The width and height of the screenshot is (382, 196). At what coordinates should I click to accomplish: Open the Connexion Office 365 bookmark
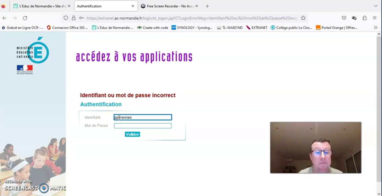tap(67, 27)
